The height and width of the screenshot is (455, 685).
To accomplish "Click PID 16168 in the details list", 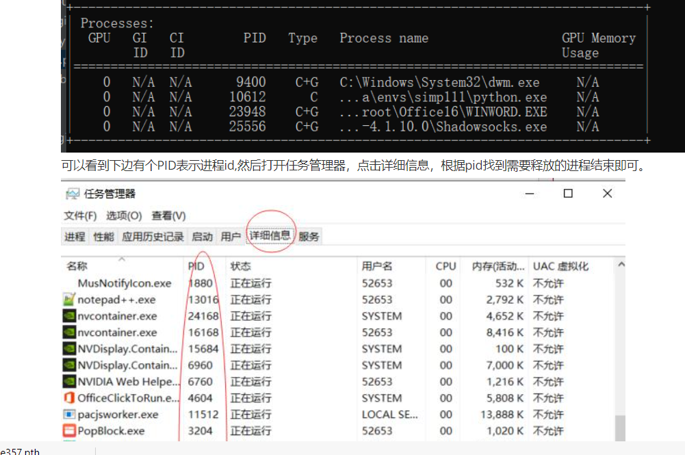I will (203, 333).
